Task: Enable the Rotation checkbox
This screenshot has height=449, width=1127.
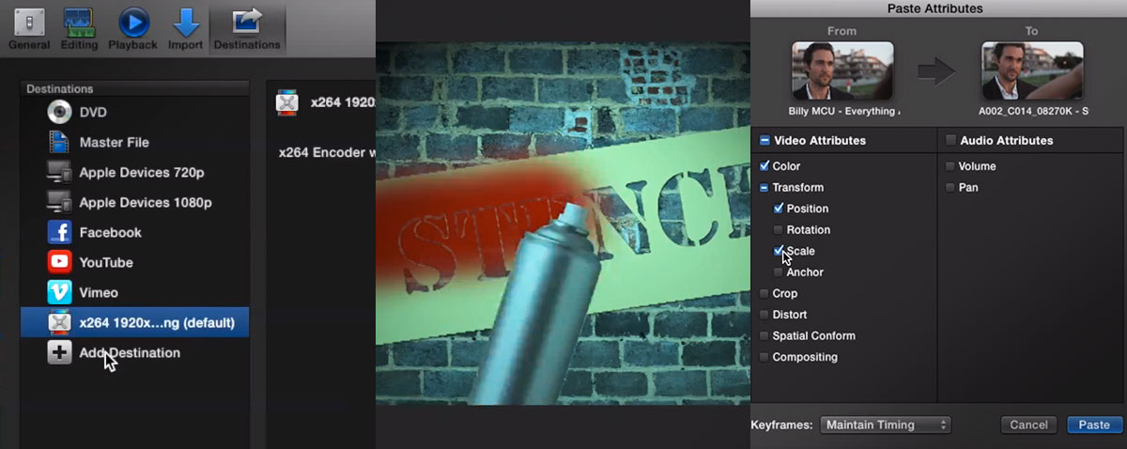Action: (x=778, y=230)
